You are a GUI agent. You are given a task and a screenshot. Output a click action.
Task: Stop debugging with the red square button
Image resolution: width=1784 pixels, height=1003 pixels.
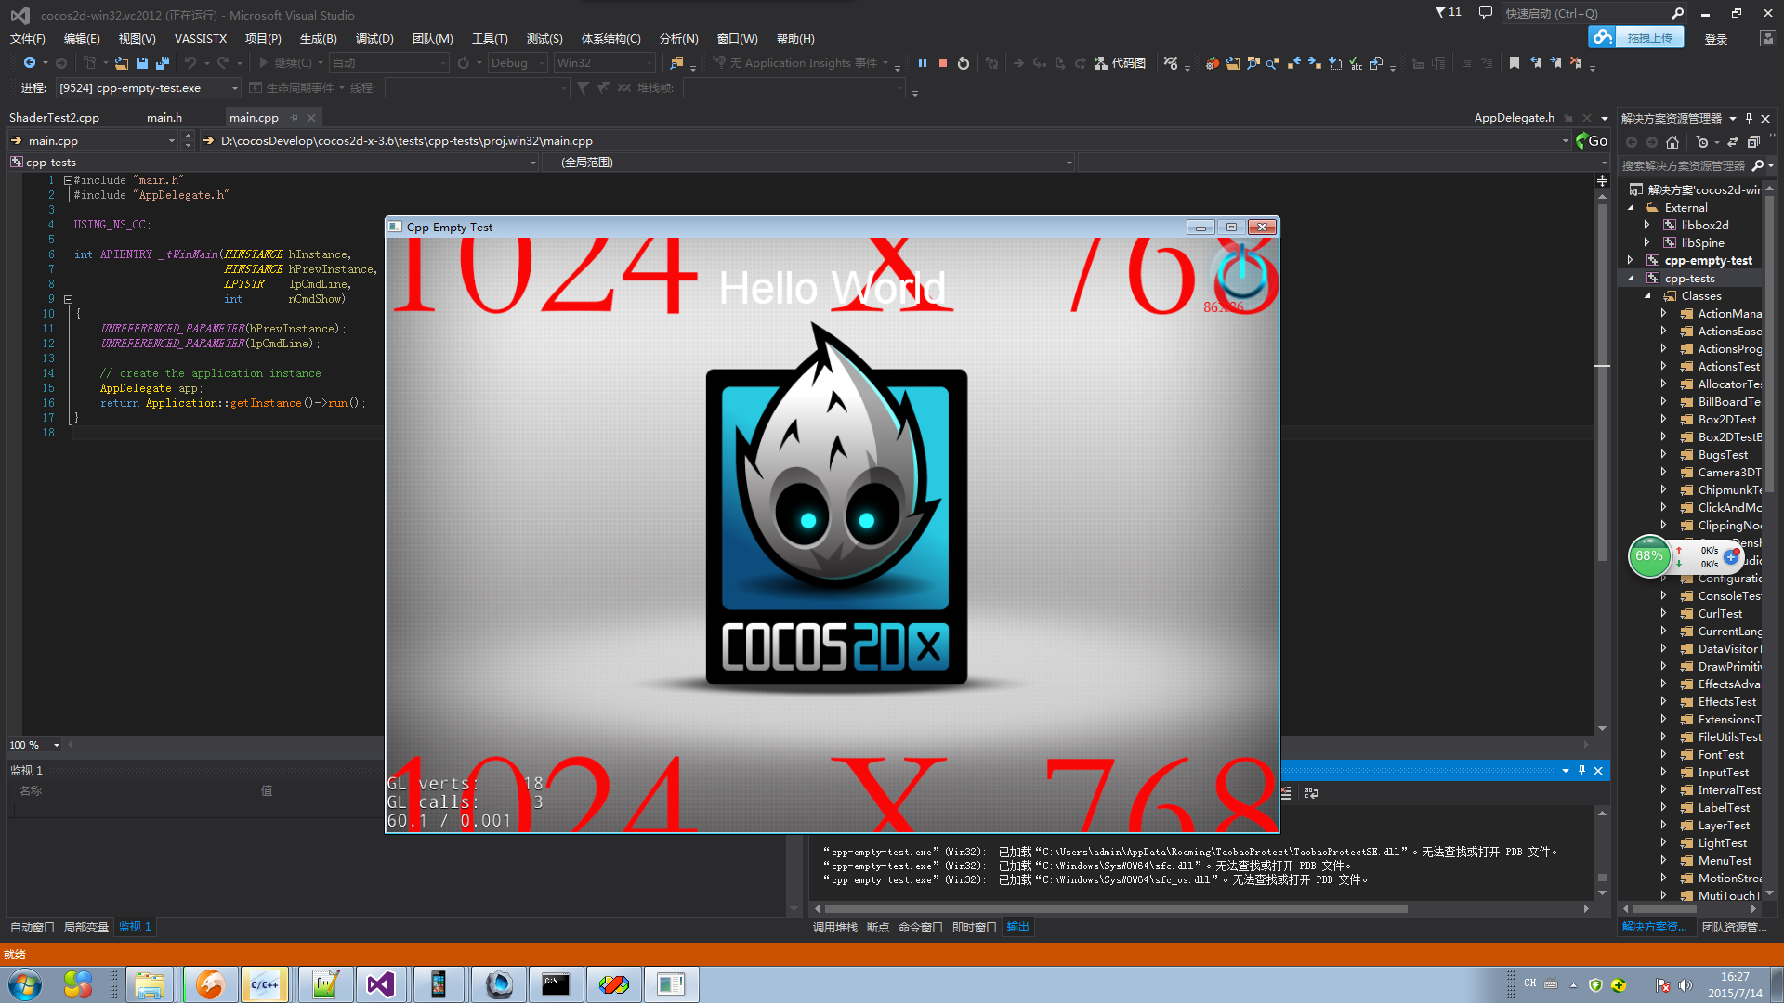tap(942, 63)
